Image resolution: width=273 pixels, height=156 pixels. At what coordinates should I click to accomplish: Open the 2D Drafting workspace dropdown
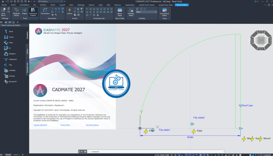[51, 2]
